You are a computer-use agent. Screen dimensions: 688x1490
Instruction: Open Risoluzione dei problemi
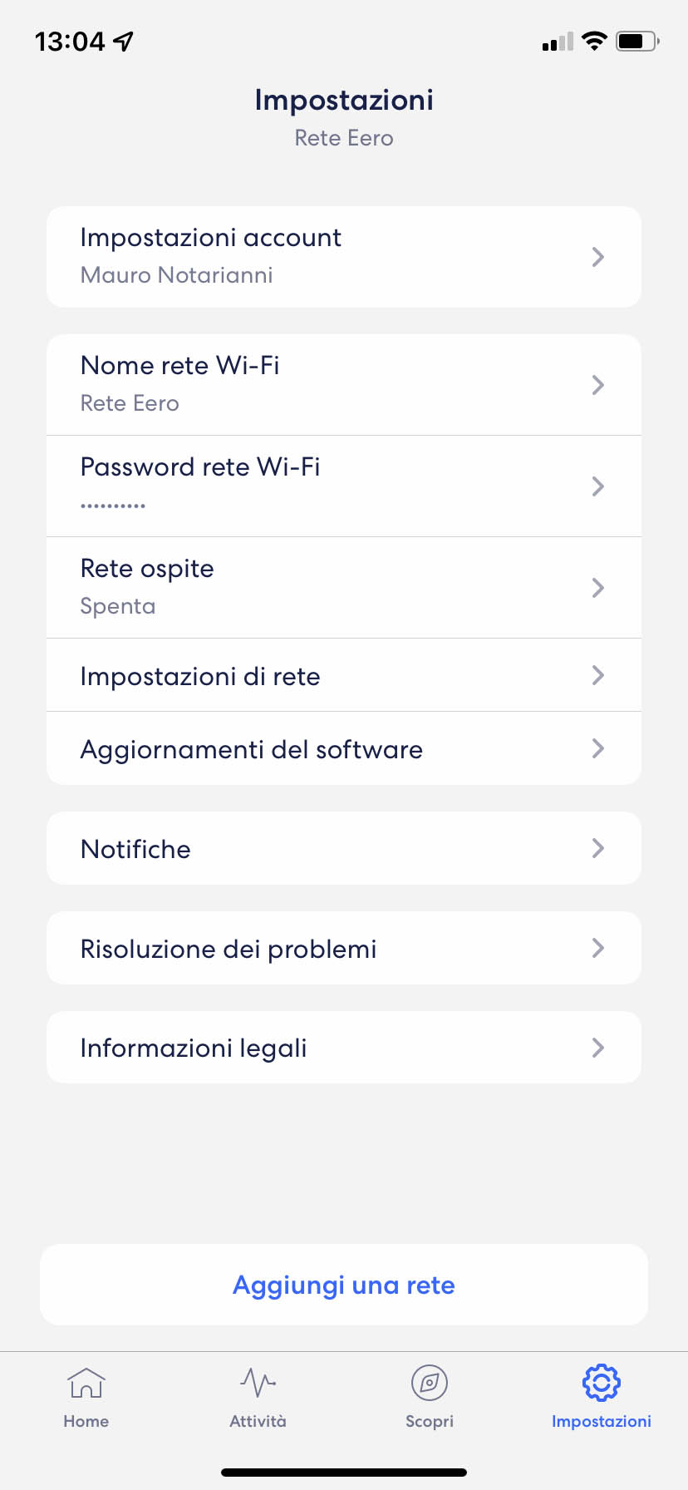click(344, 948)
